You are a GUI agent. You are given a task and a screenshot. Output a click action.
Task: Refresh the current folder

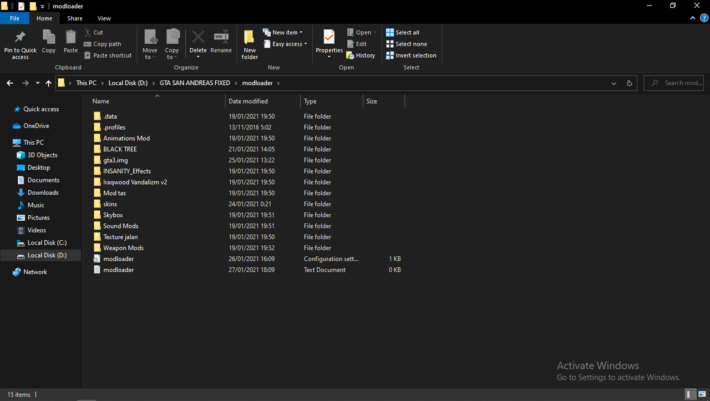tap(630, 83)
